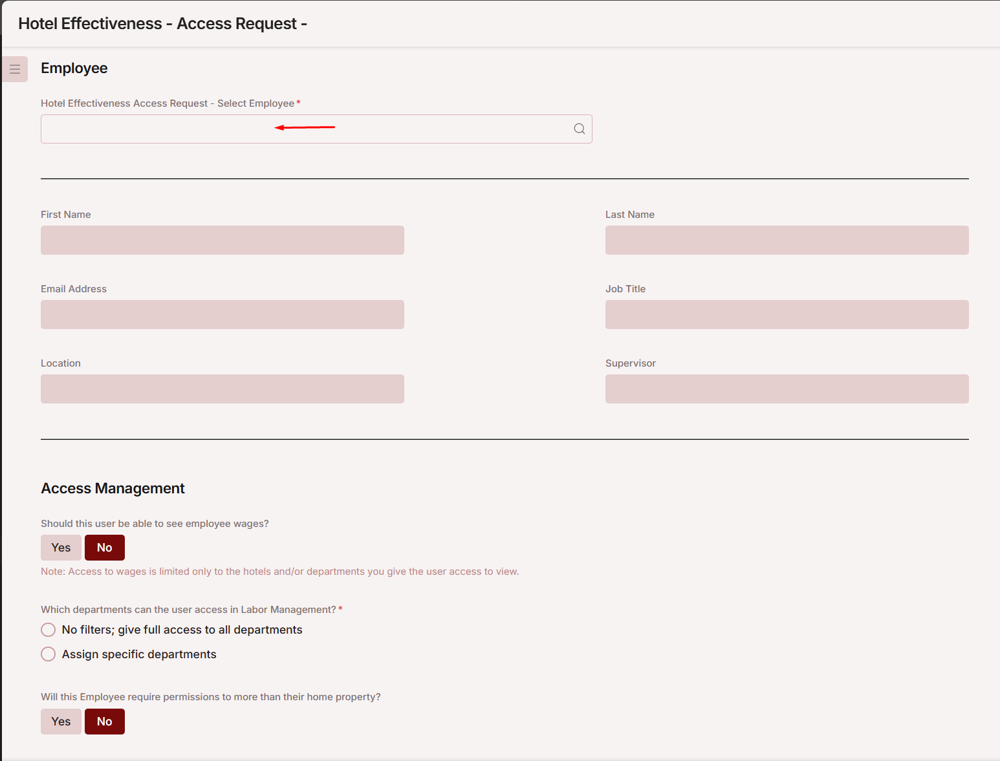Open the hamburger menu sidebar toggle

coord(15,69)
